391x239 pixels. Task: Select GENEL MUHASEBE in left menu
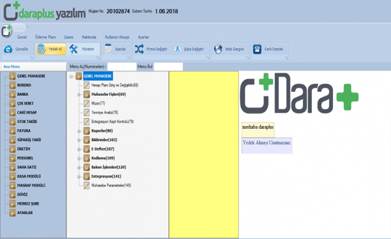pos(31,76)
